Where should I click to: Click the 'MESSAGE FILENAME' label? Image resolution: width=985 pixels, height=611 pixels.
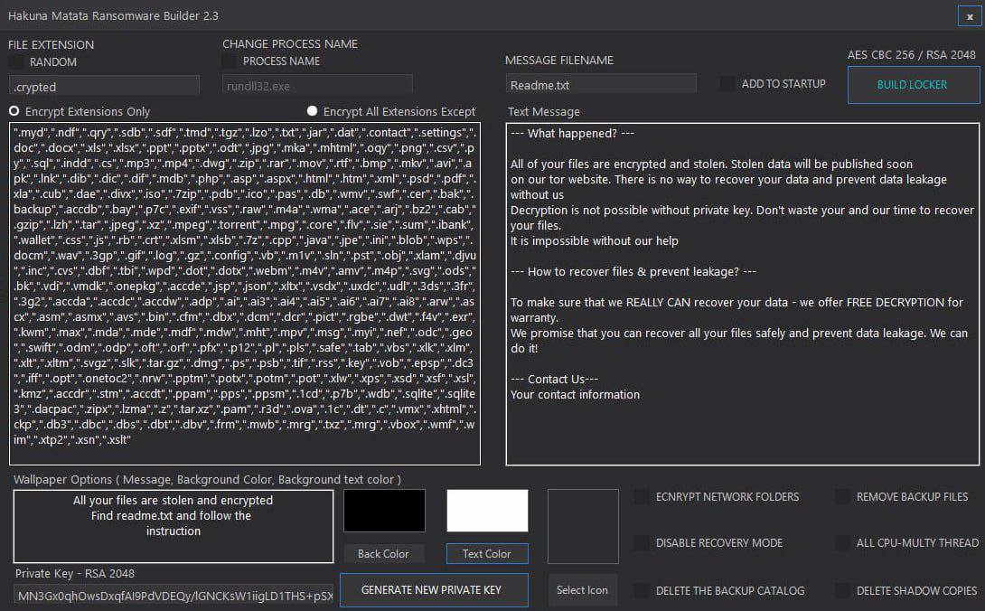pyautogui.click(x=559, y=61)
